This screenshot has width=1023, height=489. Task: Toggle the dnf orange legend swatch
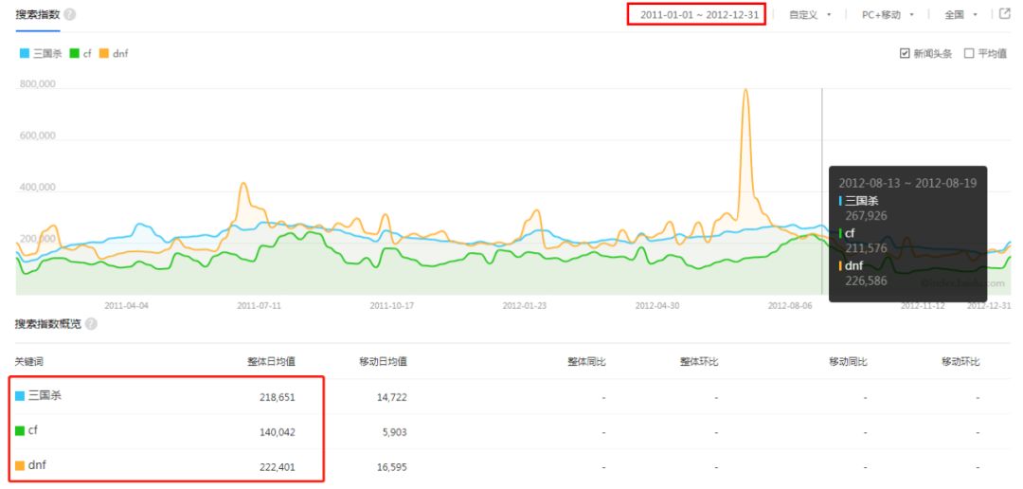104,53
